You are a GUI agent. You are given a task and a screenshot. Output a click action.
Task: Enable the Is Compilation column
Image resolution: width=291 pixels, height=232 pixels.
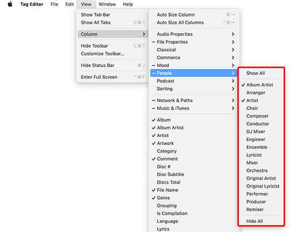point(194,213)
